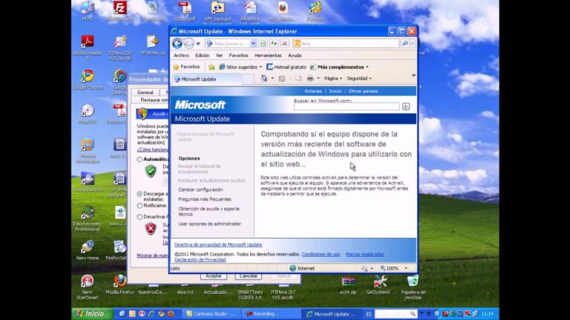
Task: Click in the Bing search box
Action: 345,44
